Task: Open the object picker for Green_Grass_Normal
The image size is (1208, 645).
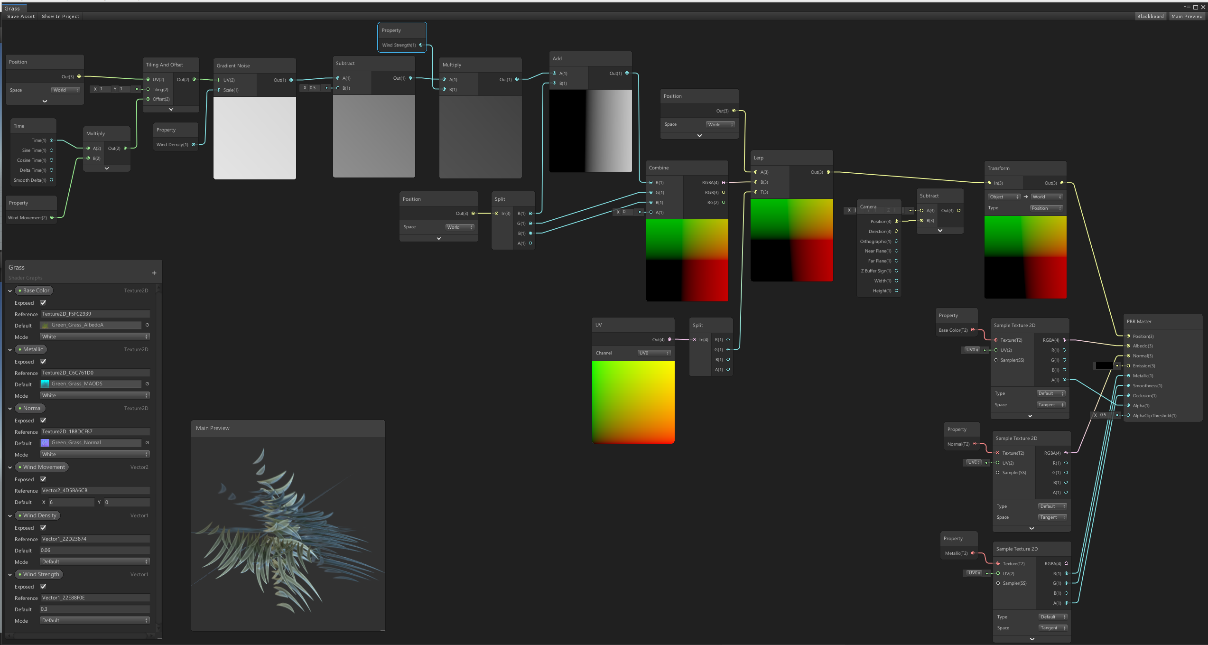Action: click(147, 443)
